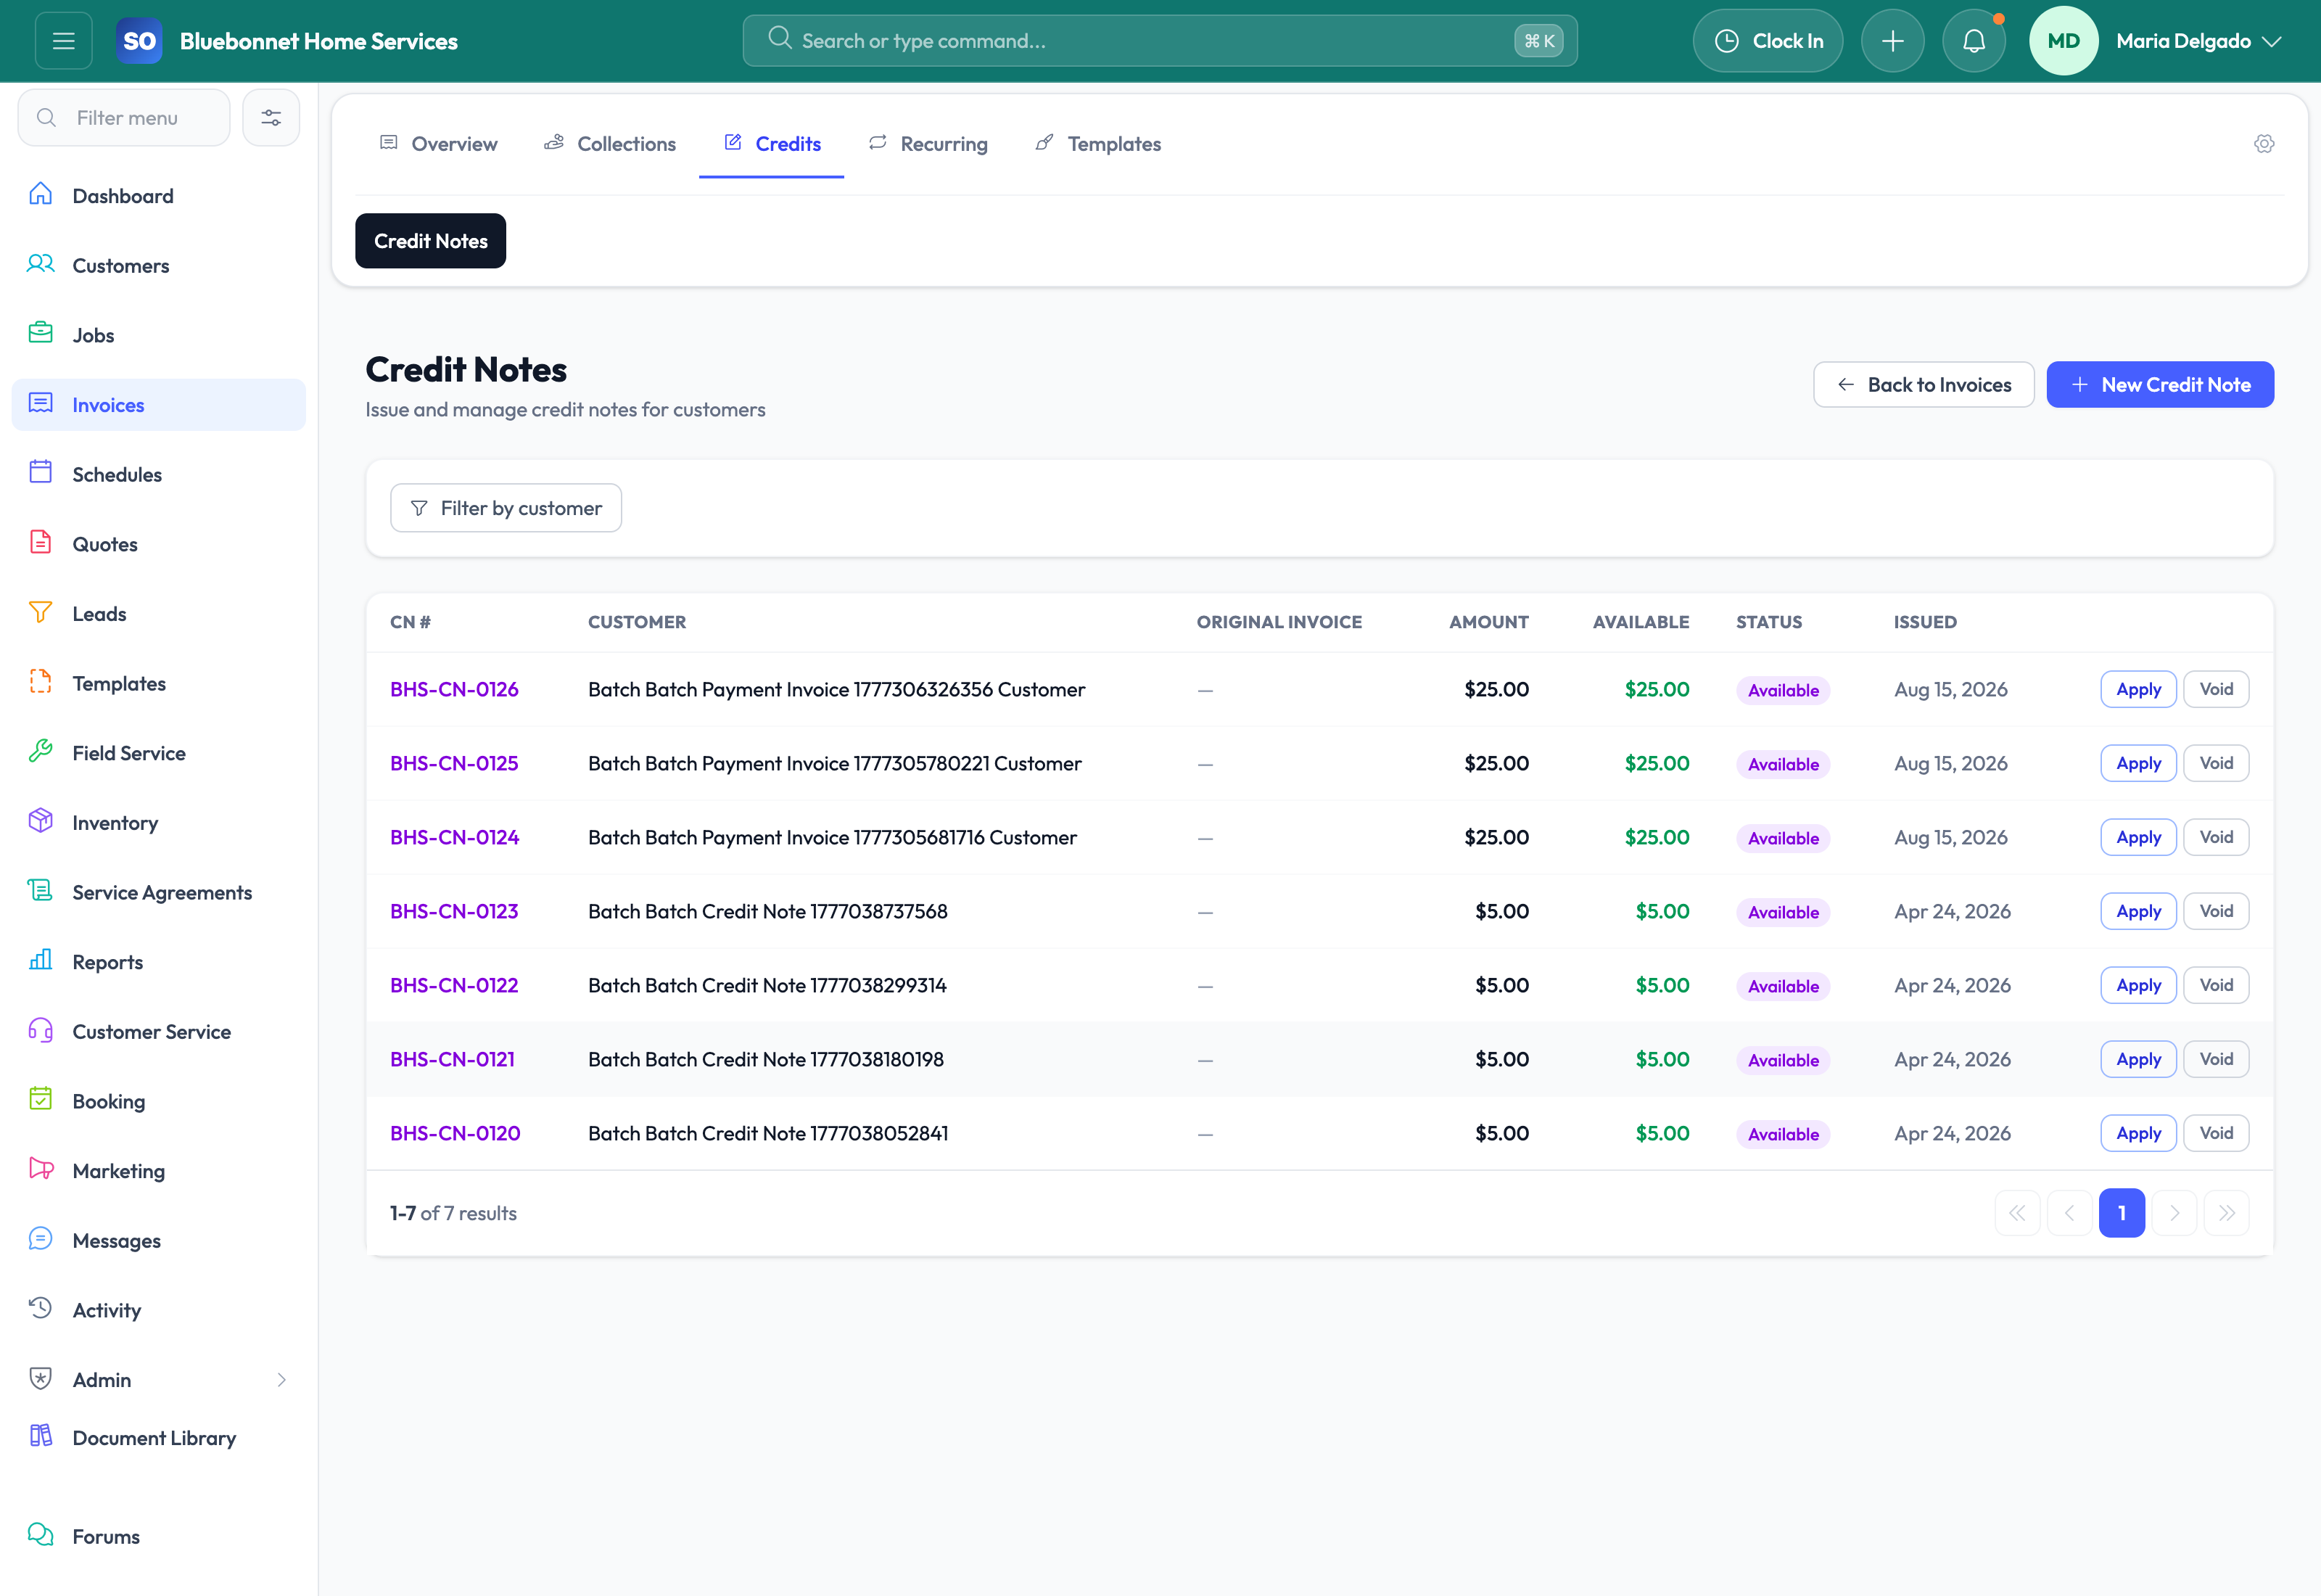
Task: Open Customers from the sidebar
Action: click(158, 266)
